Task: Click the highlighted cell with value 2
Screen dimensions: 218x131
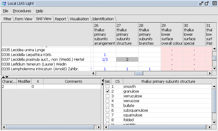Action: pos(127,59)
